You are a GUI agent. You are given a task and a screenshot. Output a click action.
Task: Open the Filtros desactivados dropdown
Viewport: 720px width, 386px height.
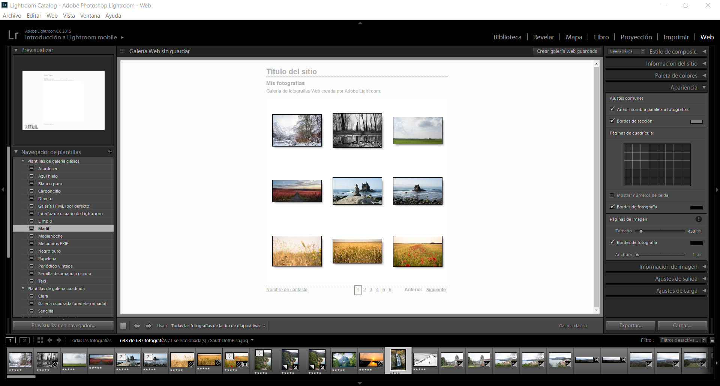[682, 340]
